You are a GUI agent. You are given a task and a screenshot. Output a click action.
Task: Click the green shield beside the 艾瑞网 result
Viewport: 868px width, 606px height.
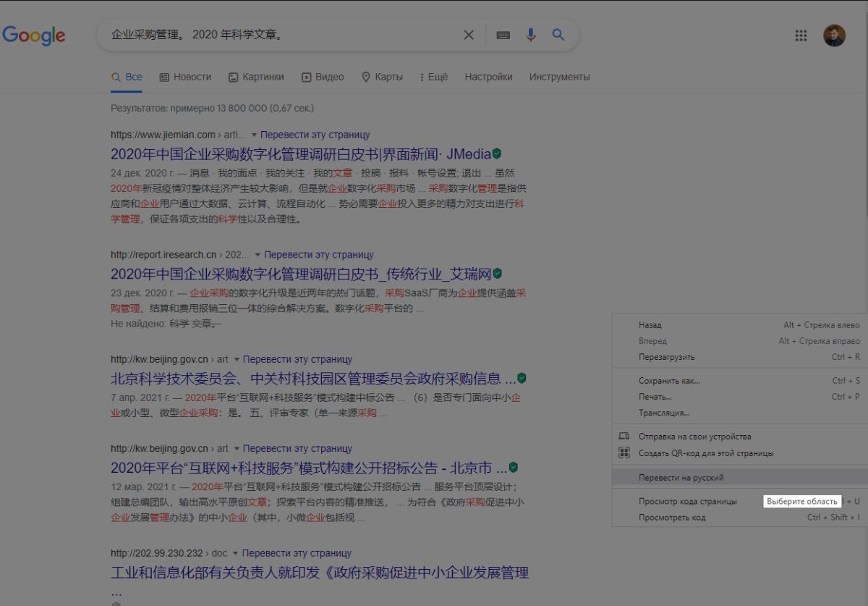pyautogui.click(x=497, y=274)
